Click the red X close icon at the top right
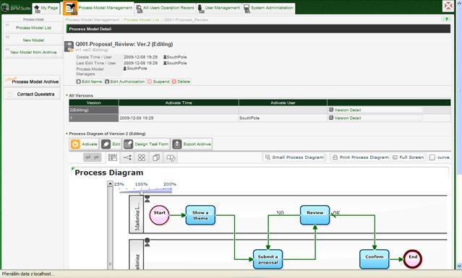Viewport: 462px width, 278px height. 448,6
